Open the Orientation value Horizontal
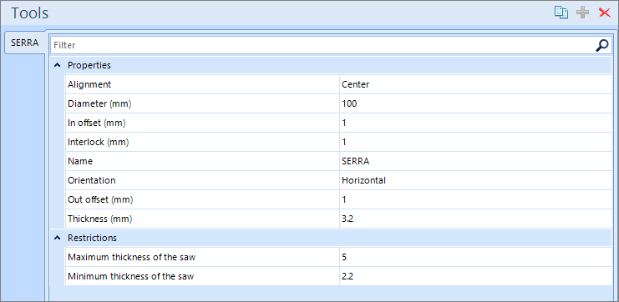The image size is (619, 302). [x=475, y=180]
